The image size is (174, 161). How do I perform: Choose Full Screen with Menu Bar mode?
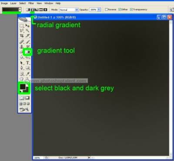[x=24, y=104]
